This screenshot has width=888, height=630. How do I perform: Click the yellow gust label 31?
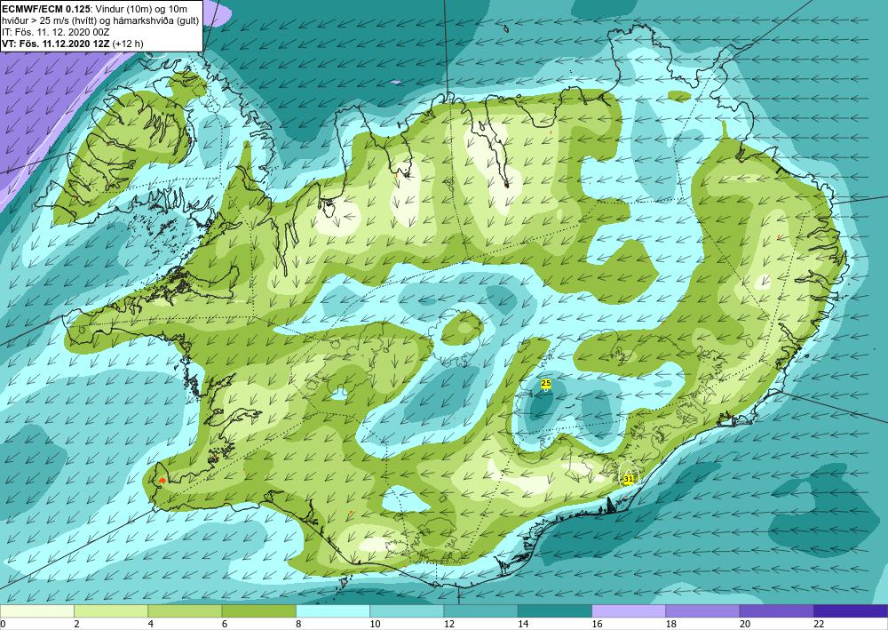click(628, 479)
